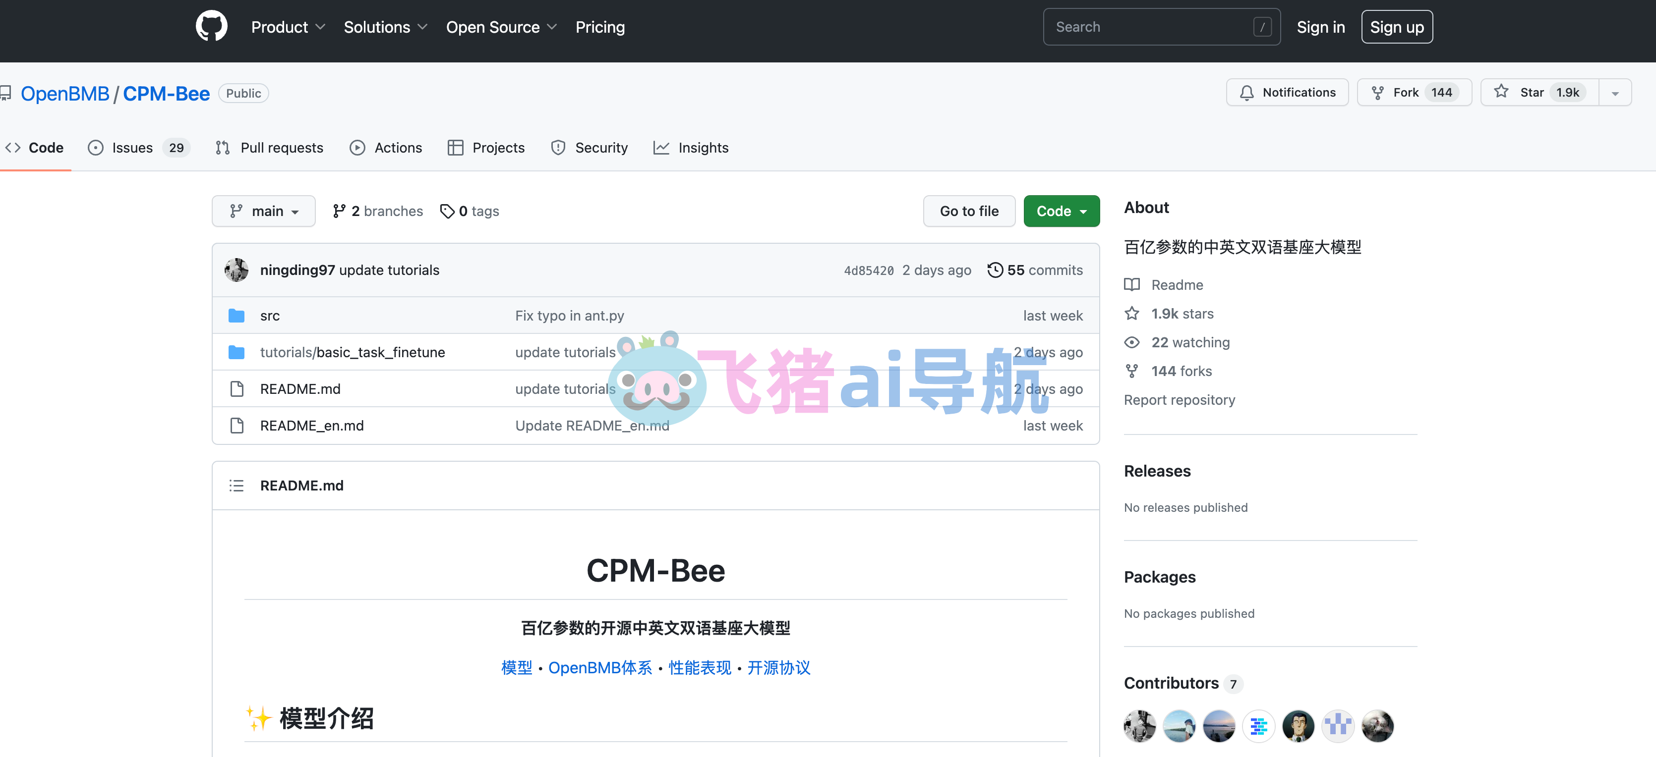Click inside the Search field

tap(1157, 26)
